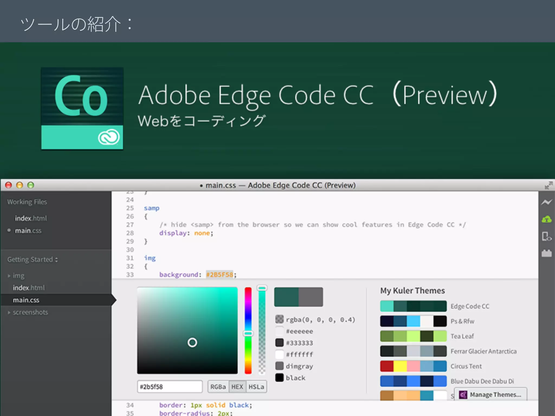Screen dimensions: 555x416
Task: Select the Circus Tent Kuler theme
Action: point(413,366)
